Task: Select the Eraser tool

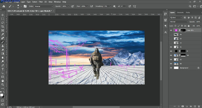Action: (3, 50)
